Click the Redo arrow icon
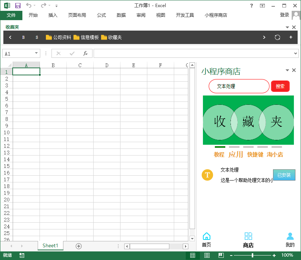Image resolution: width=301 pixels, height=260 pixels. [x=44, y=5]
